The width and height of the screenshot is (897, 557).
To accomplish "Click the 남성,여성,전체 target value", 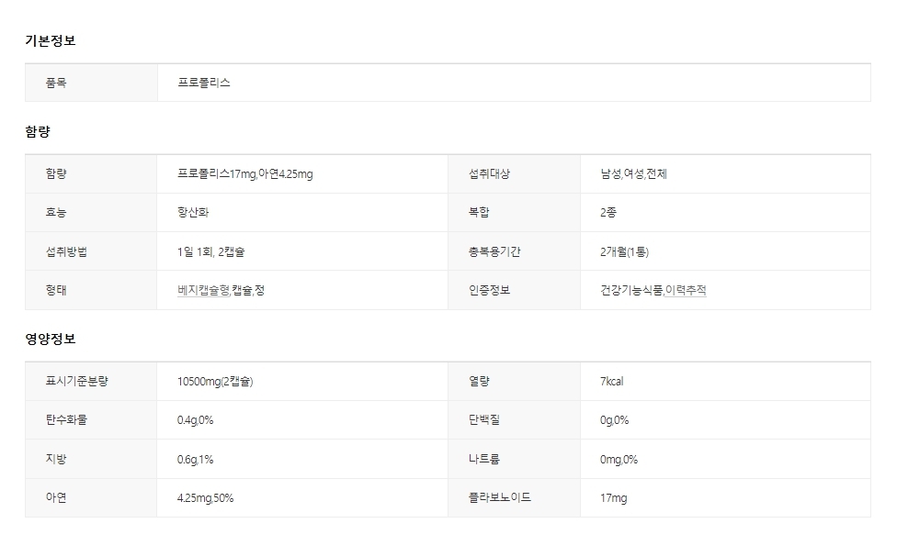I will click(x=633, y=174).
